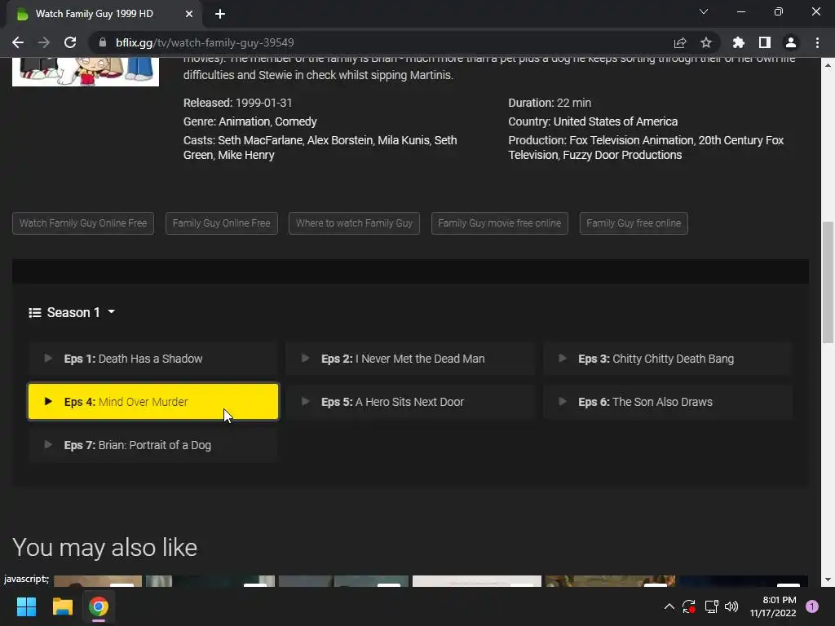
Task: Open the volume control in the tray
Action: click(x=731, y=606)
